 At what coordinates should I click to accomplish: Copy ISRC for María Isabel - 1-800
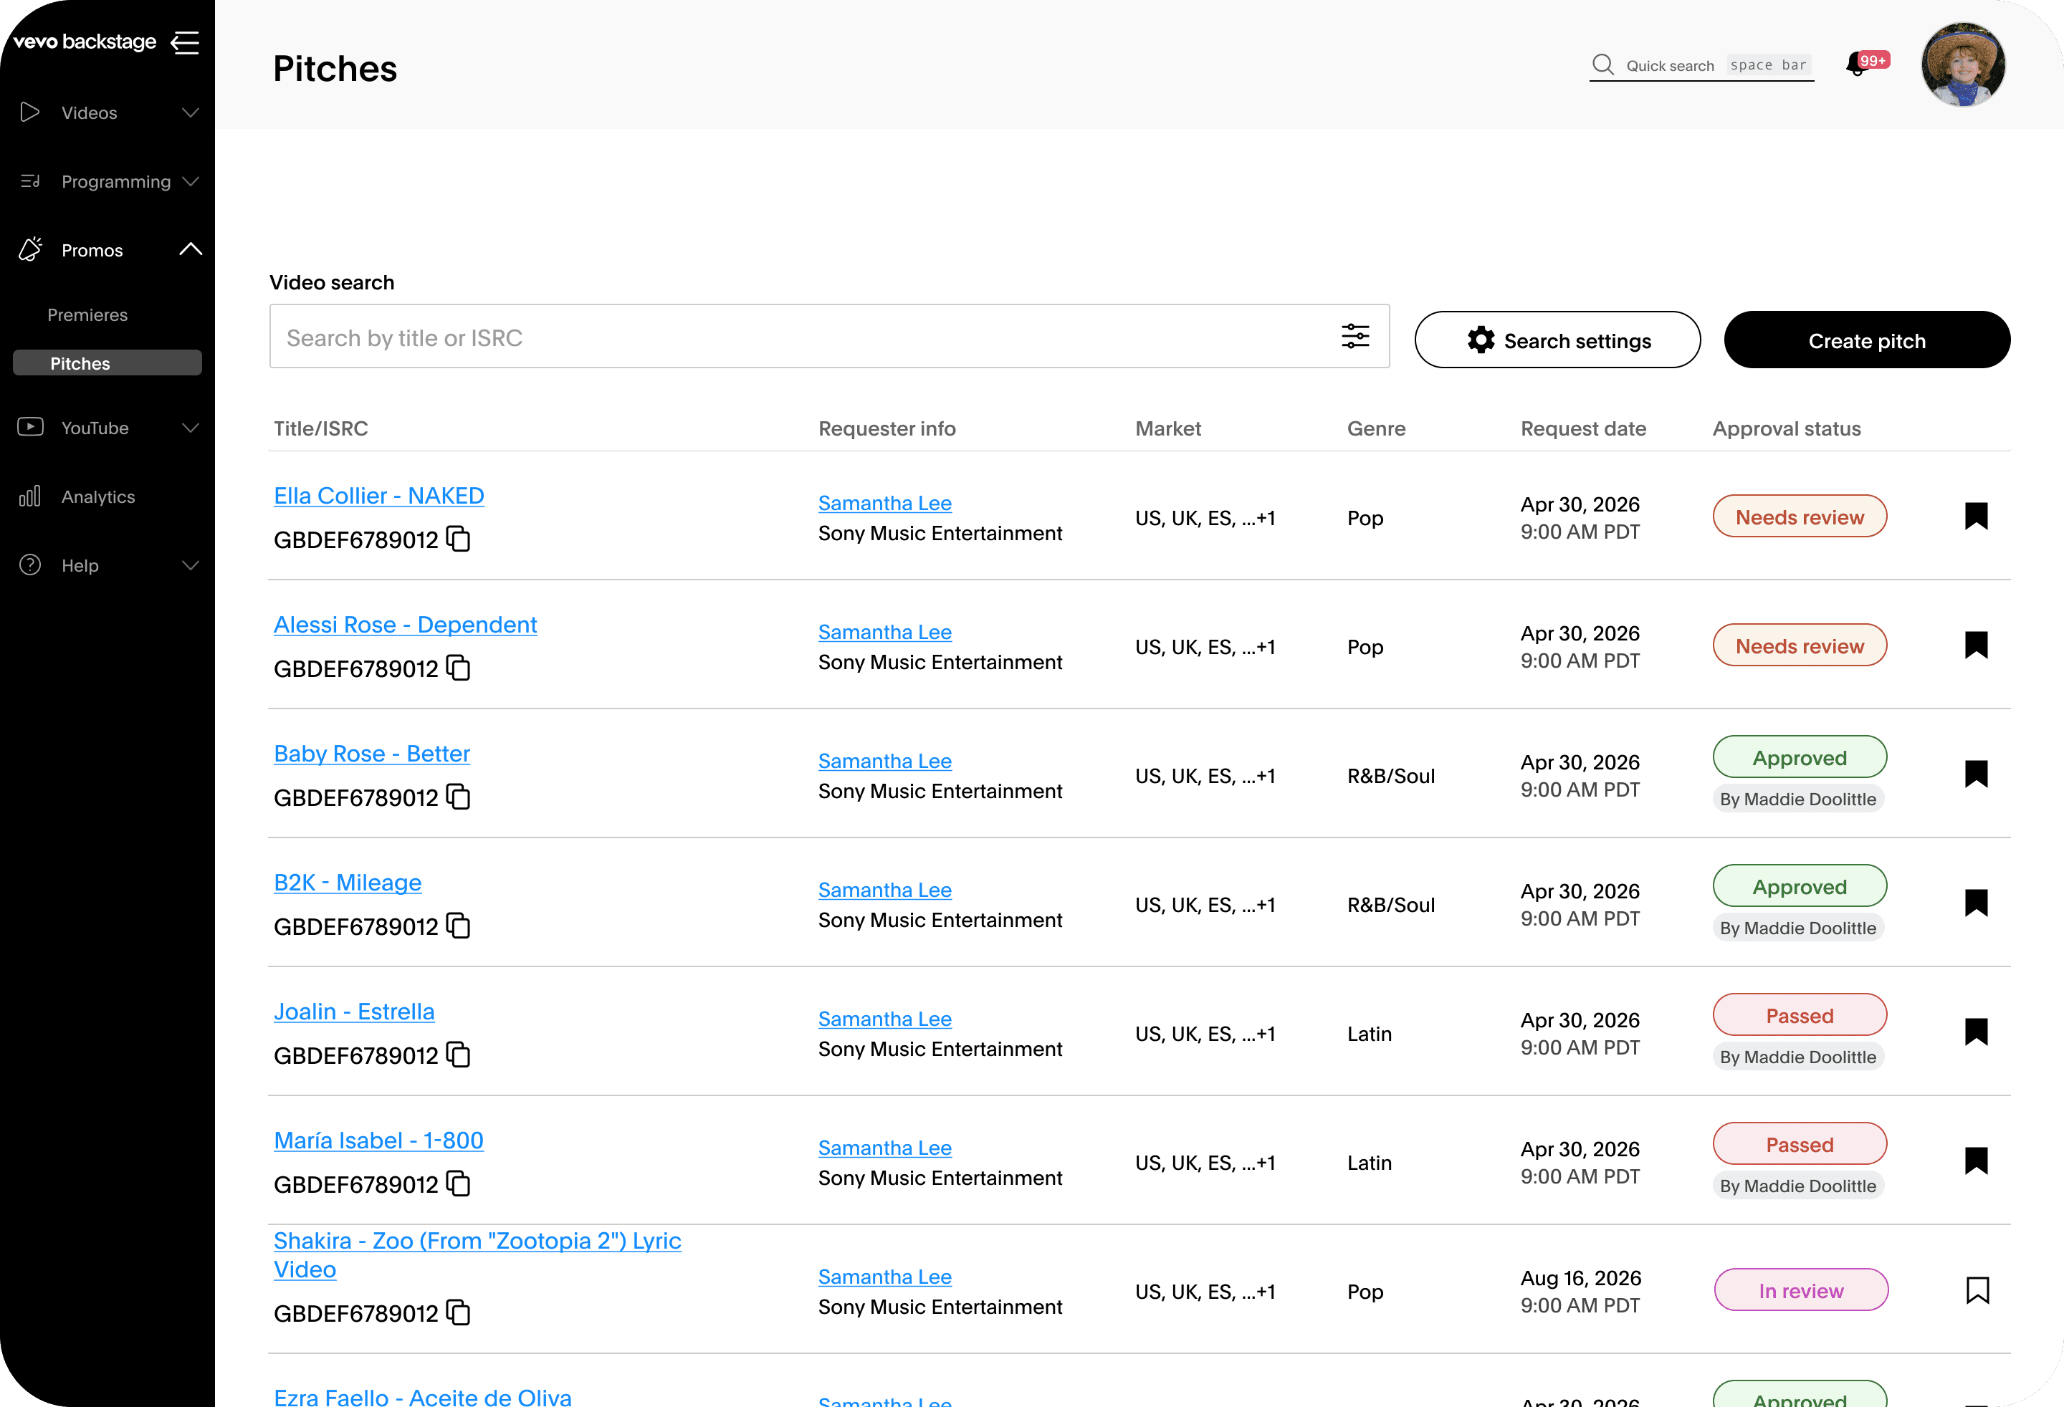pyautogui.click(x=458, y=1183)
